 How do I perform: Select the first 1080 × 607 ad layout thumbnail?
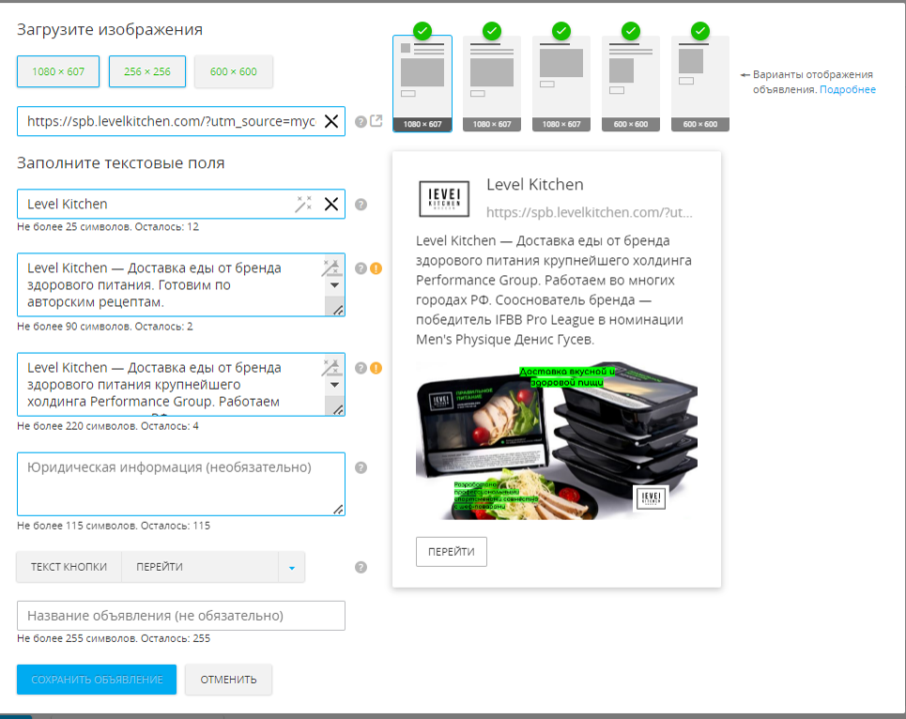422,84
